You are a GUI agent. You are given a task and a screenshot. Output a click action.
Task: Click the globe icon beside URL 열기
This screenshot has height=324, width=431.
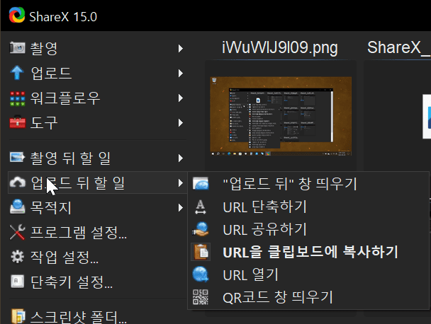tap(201, 274)
